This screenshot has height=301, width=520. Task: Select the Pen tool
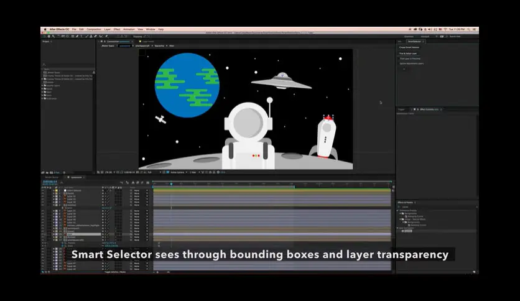[77, 37]
